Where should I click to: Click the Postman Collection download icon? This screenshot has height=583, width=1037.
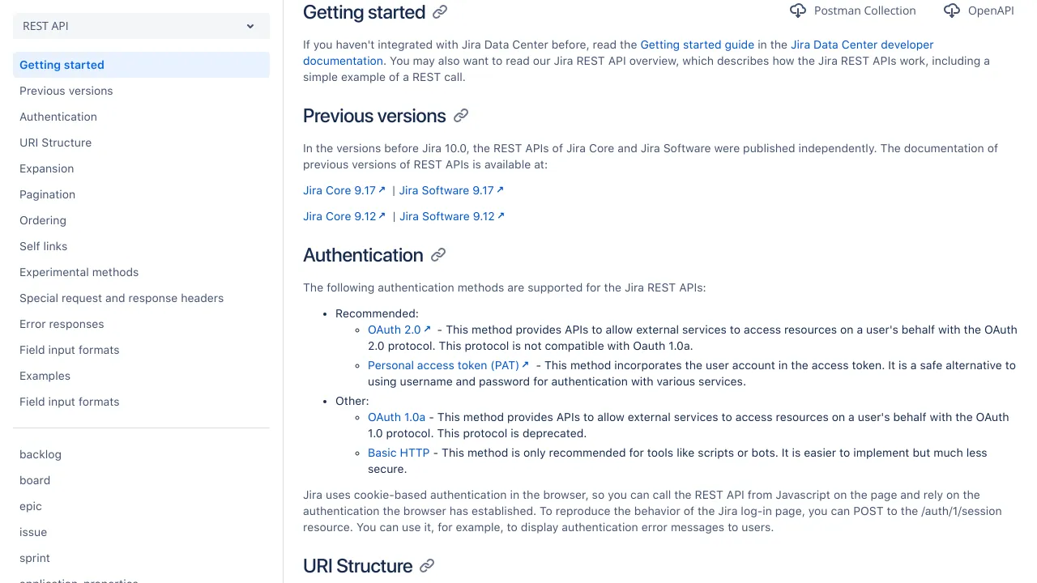(x=798, y=11)
